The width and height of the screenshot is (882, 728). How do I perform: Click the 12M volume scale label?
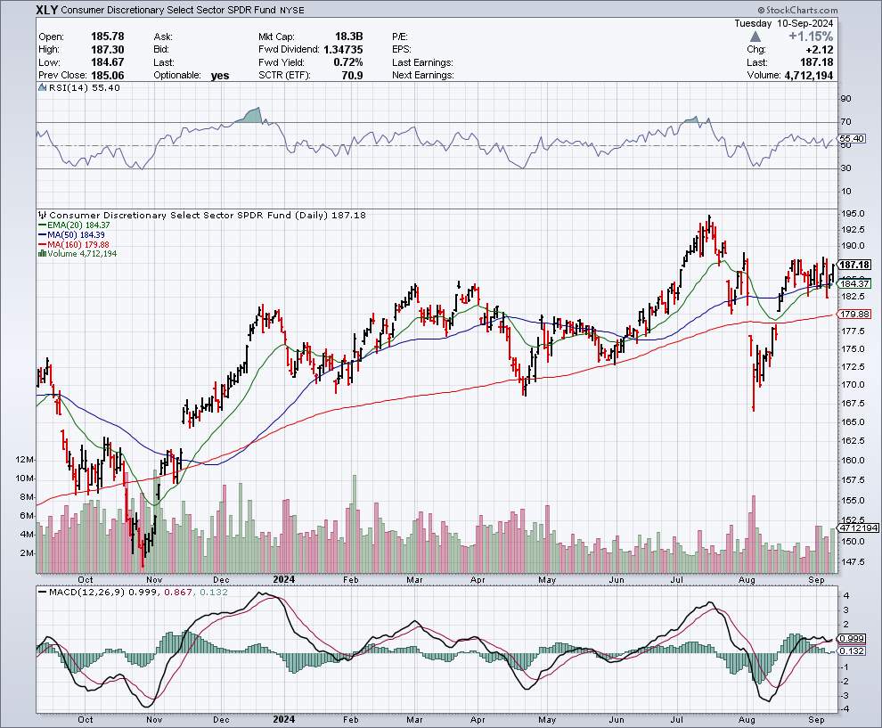point(25,460)
